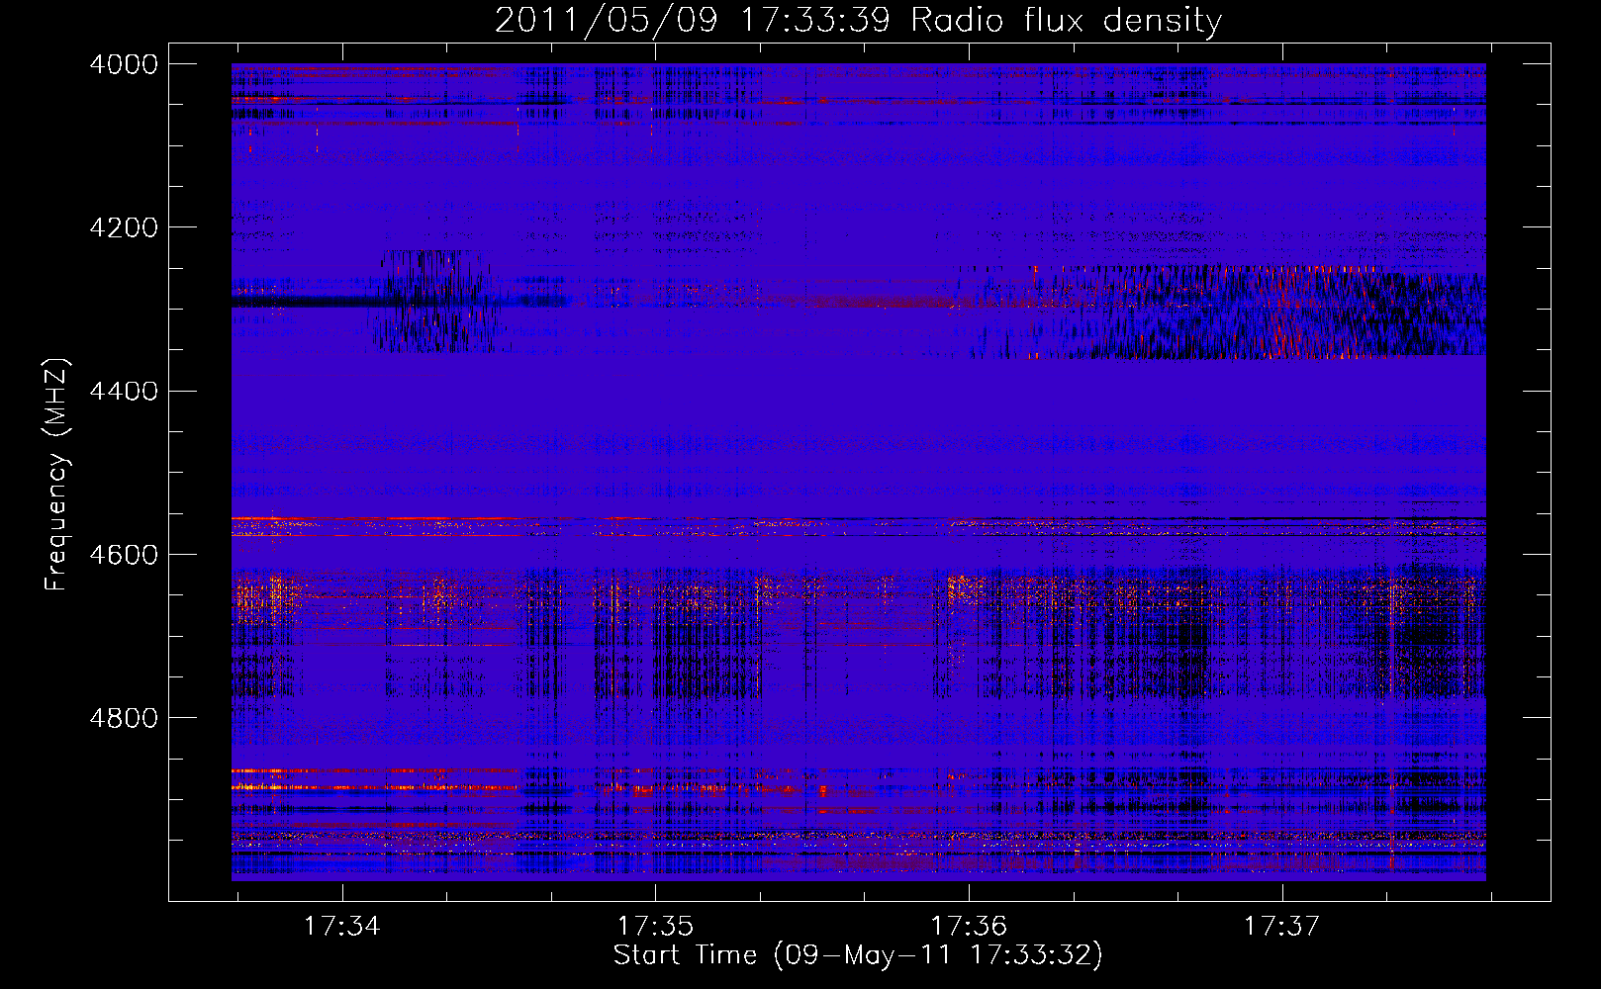Click the 'Frequency (MHZ)' y-axis label
Viewport: 1601px width, 989px height.
(56, 475)
